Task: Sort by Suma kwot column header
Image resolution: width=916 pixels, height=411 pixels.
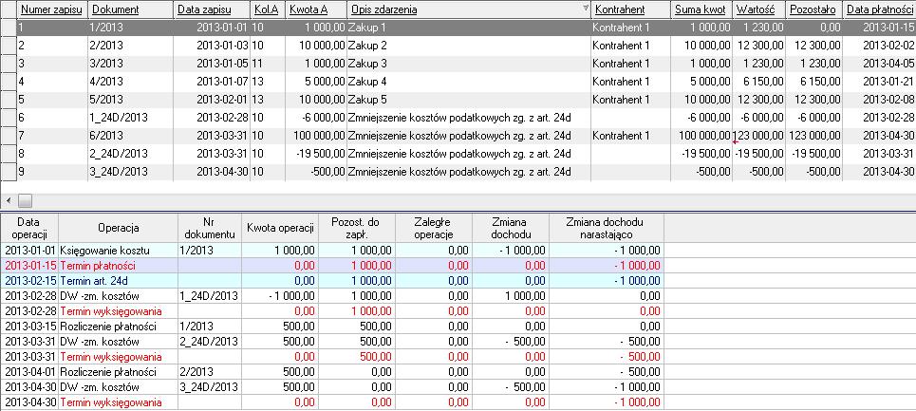Action: (701, 9)
